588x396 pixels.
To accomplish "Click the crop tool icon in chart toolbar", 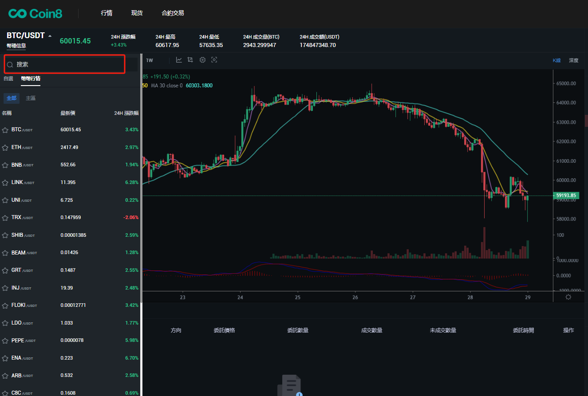I will pos(190,60).
